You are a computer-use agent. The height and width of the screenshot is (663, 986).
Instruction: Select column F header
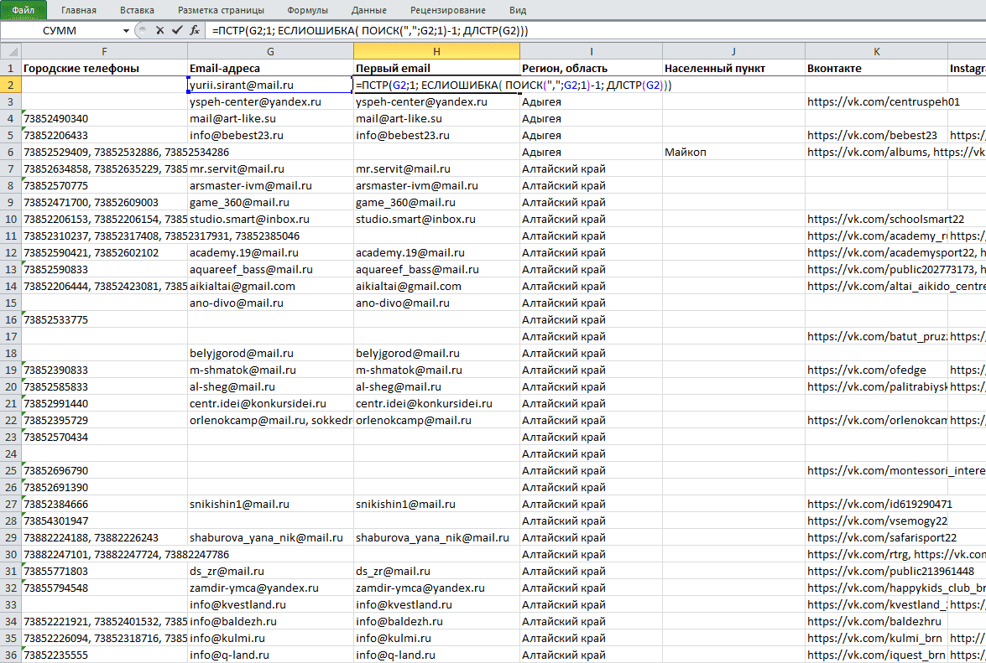tap(104, 51)
